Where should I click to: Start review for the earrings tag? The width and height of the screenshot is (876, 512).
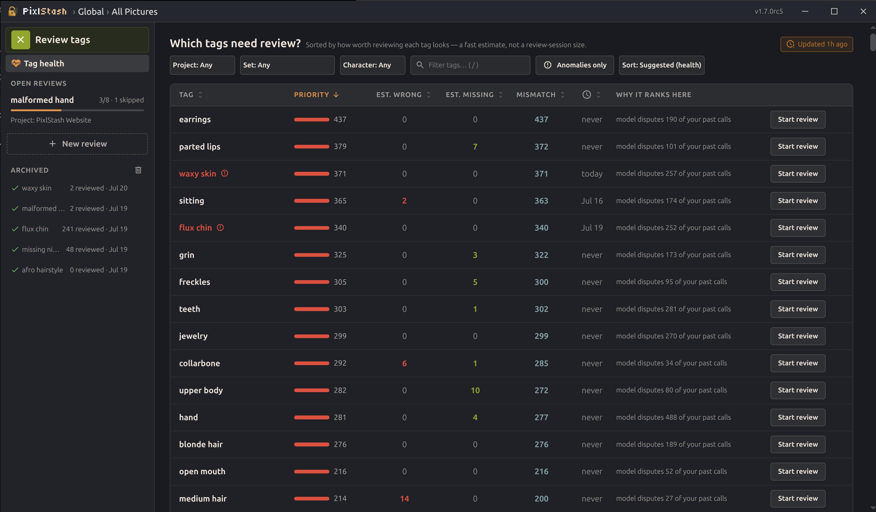798,120
